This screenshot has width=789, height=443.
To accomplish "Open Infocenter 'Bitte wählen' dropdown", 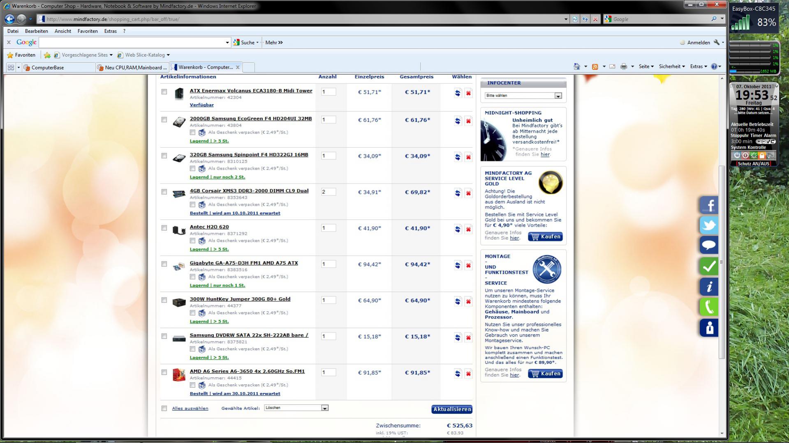I will pos(523,96).
